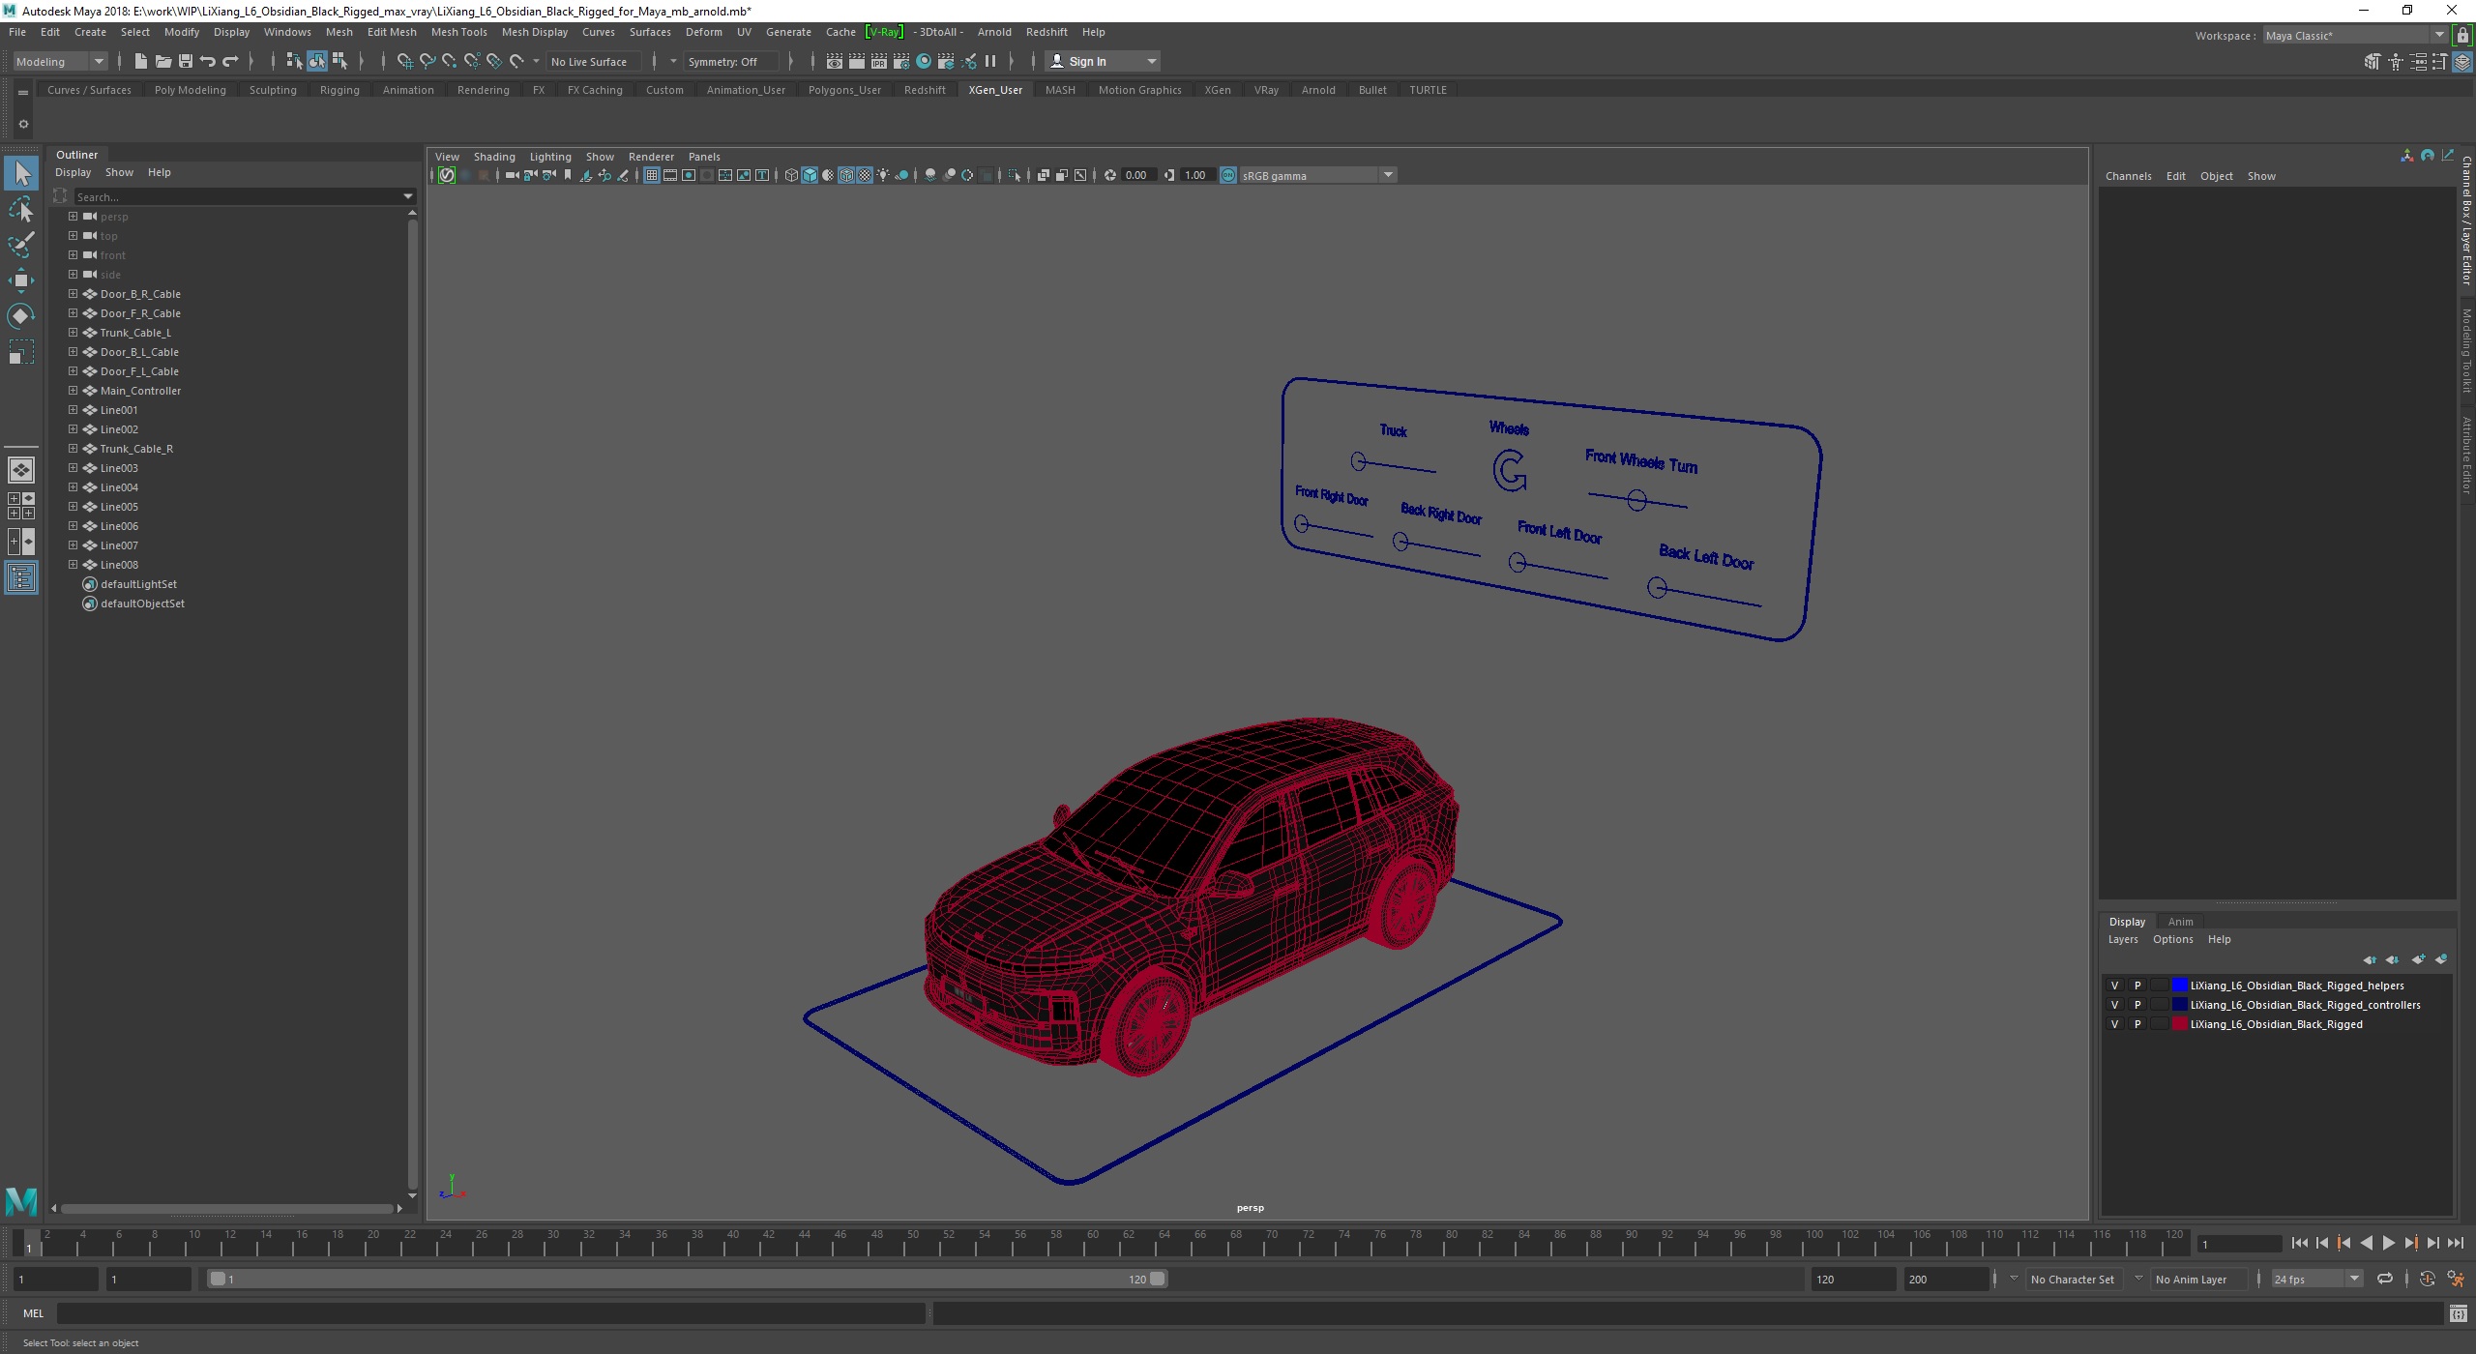Open the script editor icon
Screen dimensions: 2476x1354
[x=2458, y=1313]
